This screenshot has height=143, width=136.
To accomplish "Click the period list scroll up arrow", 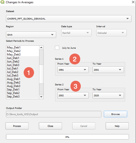I will point(41,48).
